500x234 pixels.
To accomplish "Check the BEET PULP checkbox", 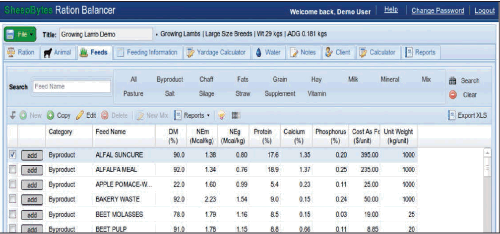I will [12, 229].
